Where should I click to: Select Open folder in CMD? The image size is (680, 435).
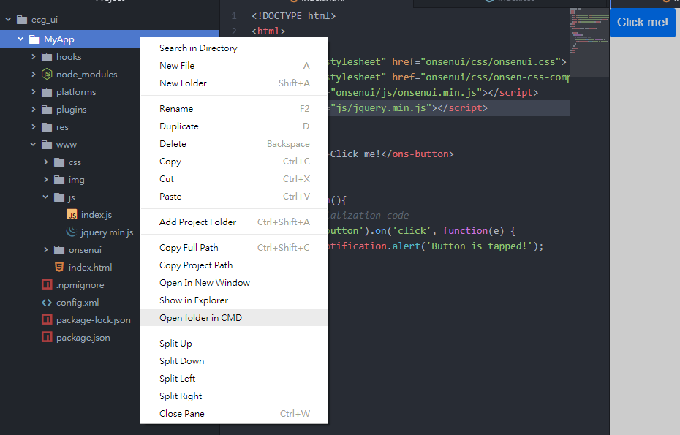[x=234, y=317]
